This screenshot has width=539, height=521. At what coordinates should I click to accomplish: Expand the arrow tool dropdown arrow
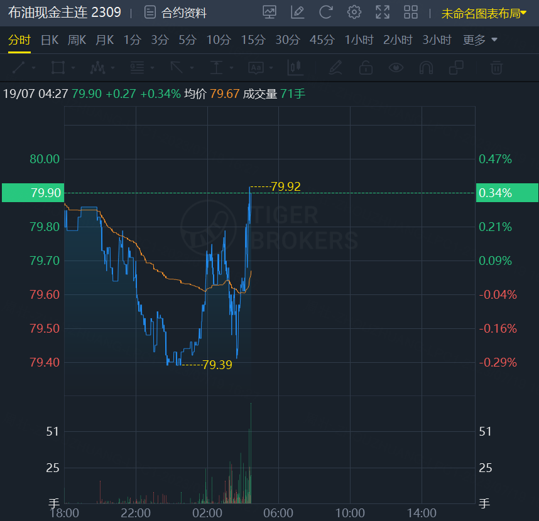pyautogui.click(x=192, y=68)
